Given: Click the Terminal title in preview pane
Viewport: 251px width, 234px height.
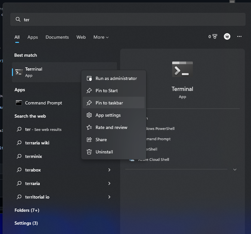Looking at the screenshot, I should 182,89.
